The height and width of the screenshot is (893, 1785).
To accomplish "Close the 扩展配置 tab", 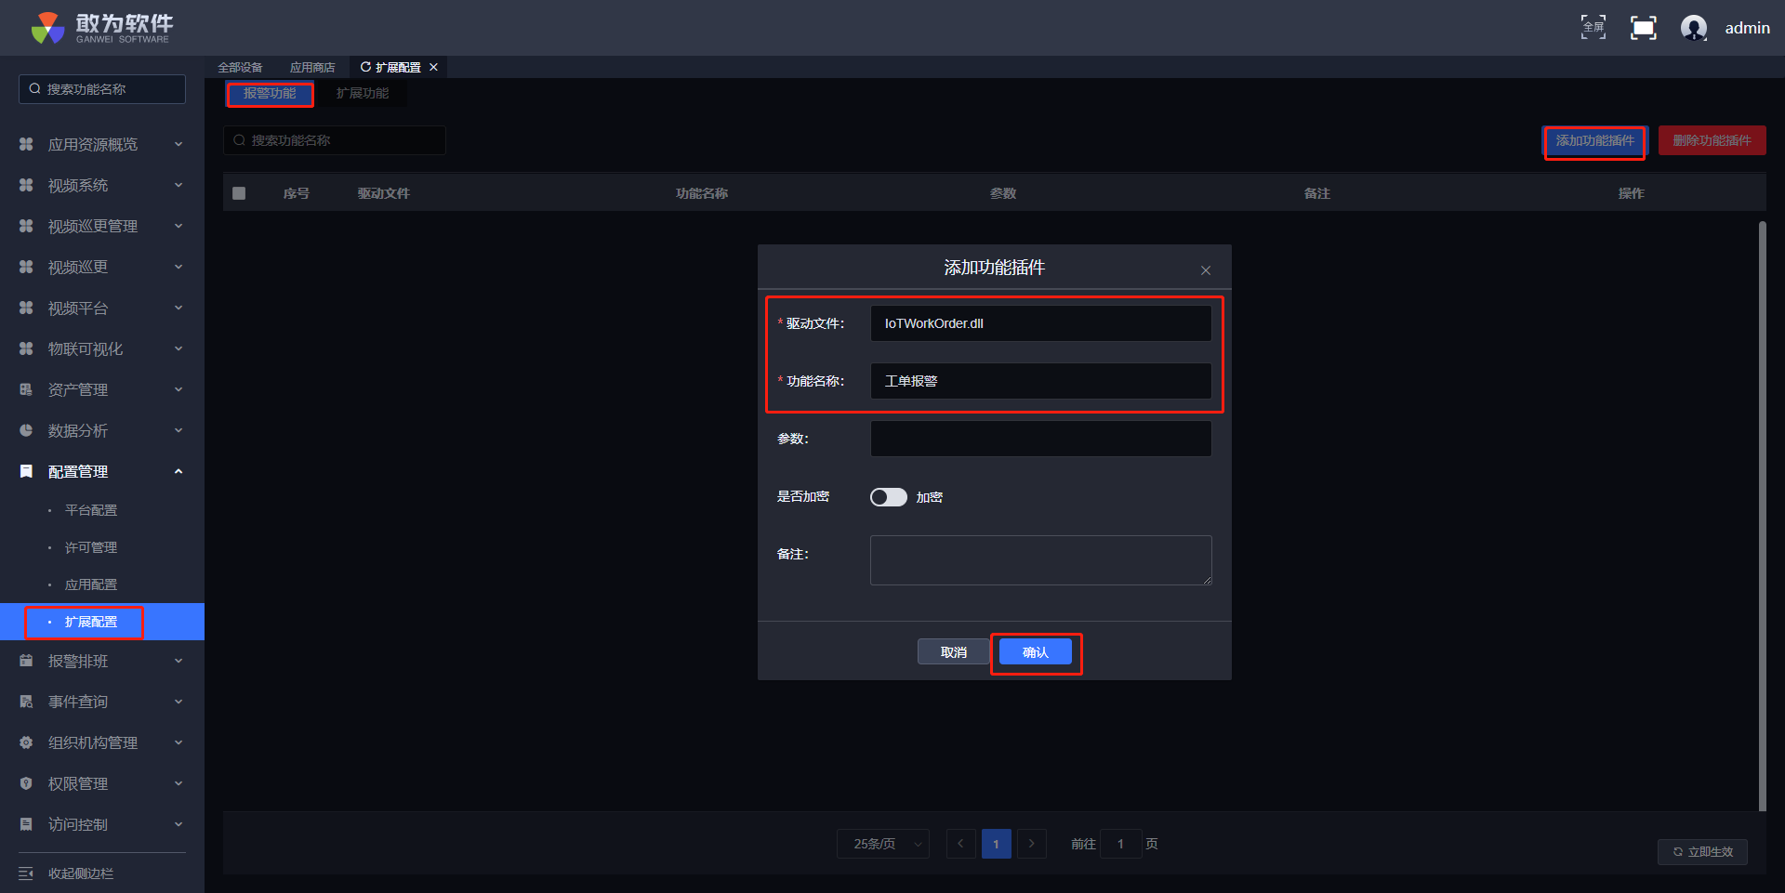I will (x=433, y=67).
